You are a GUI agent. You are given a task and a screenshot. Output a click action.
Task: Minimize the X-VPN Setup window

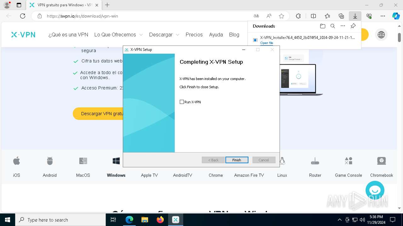pyautogui.click(x=243, y=50)
